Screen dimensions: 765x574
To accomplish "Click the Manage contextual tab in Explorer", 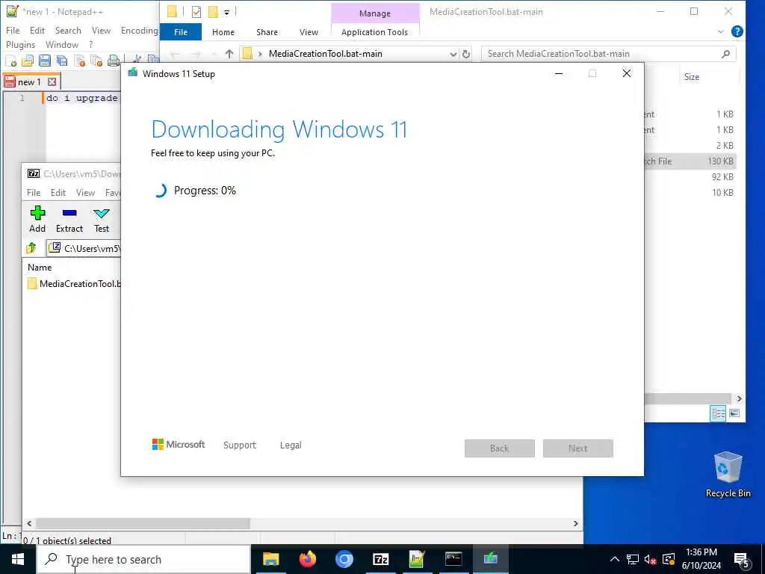I will pyautogui.click(x=375, y=13).
